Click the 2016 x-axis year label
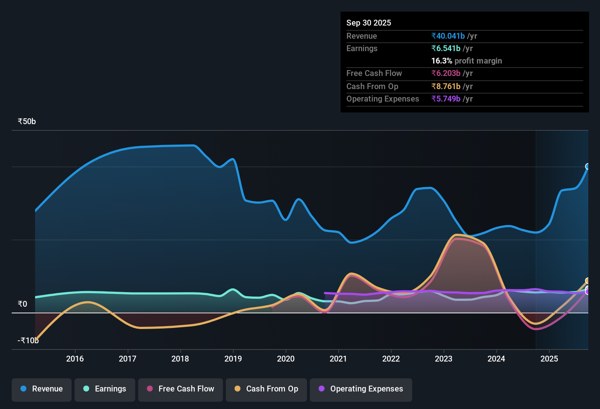 tap(75, 359)
